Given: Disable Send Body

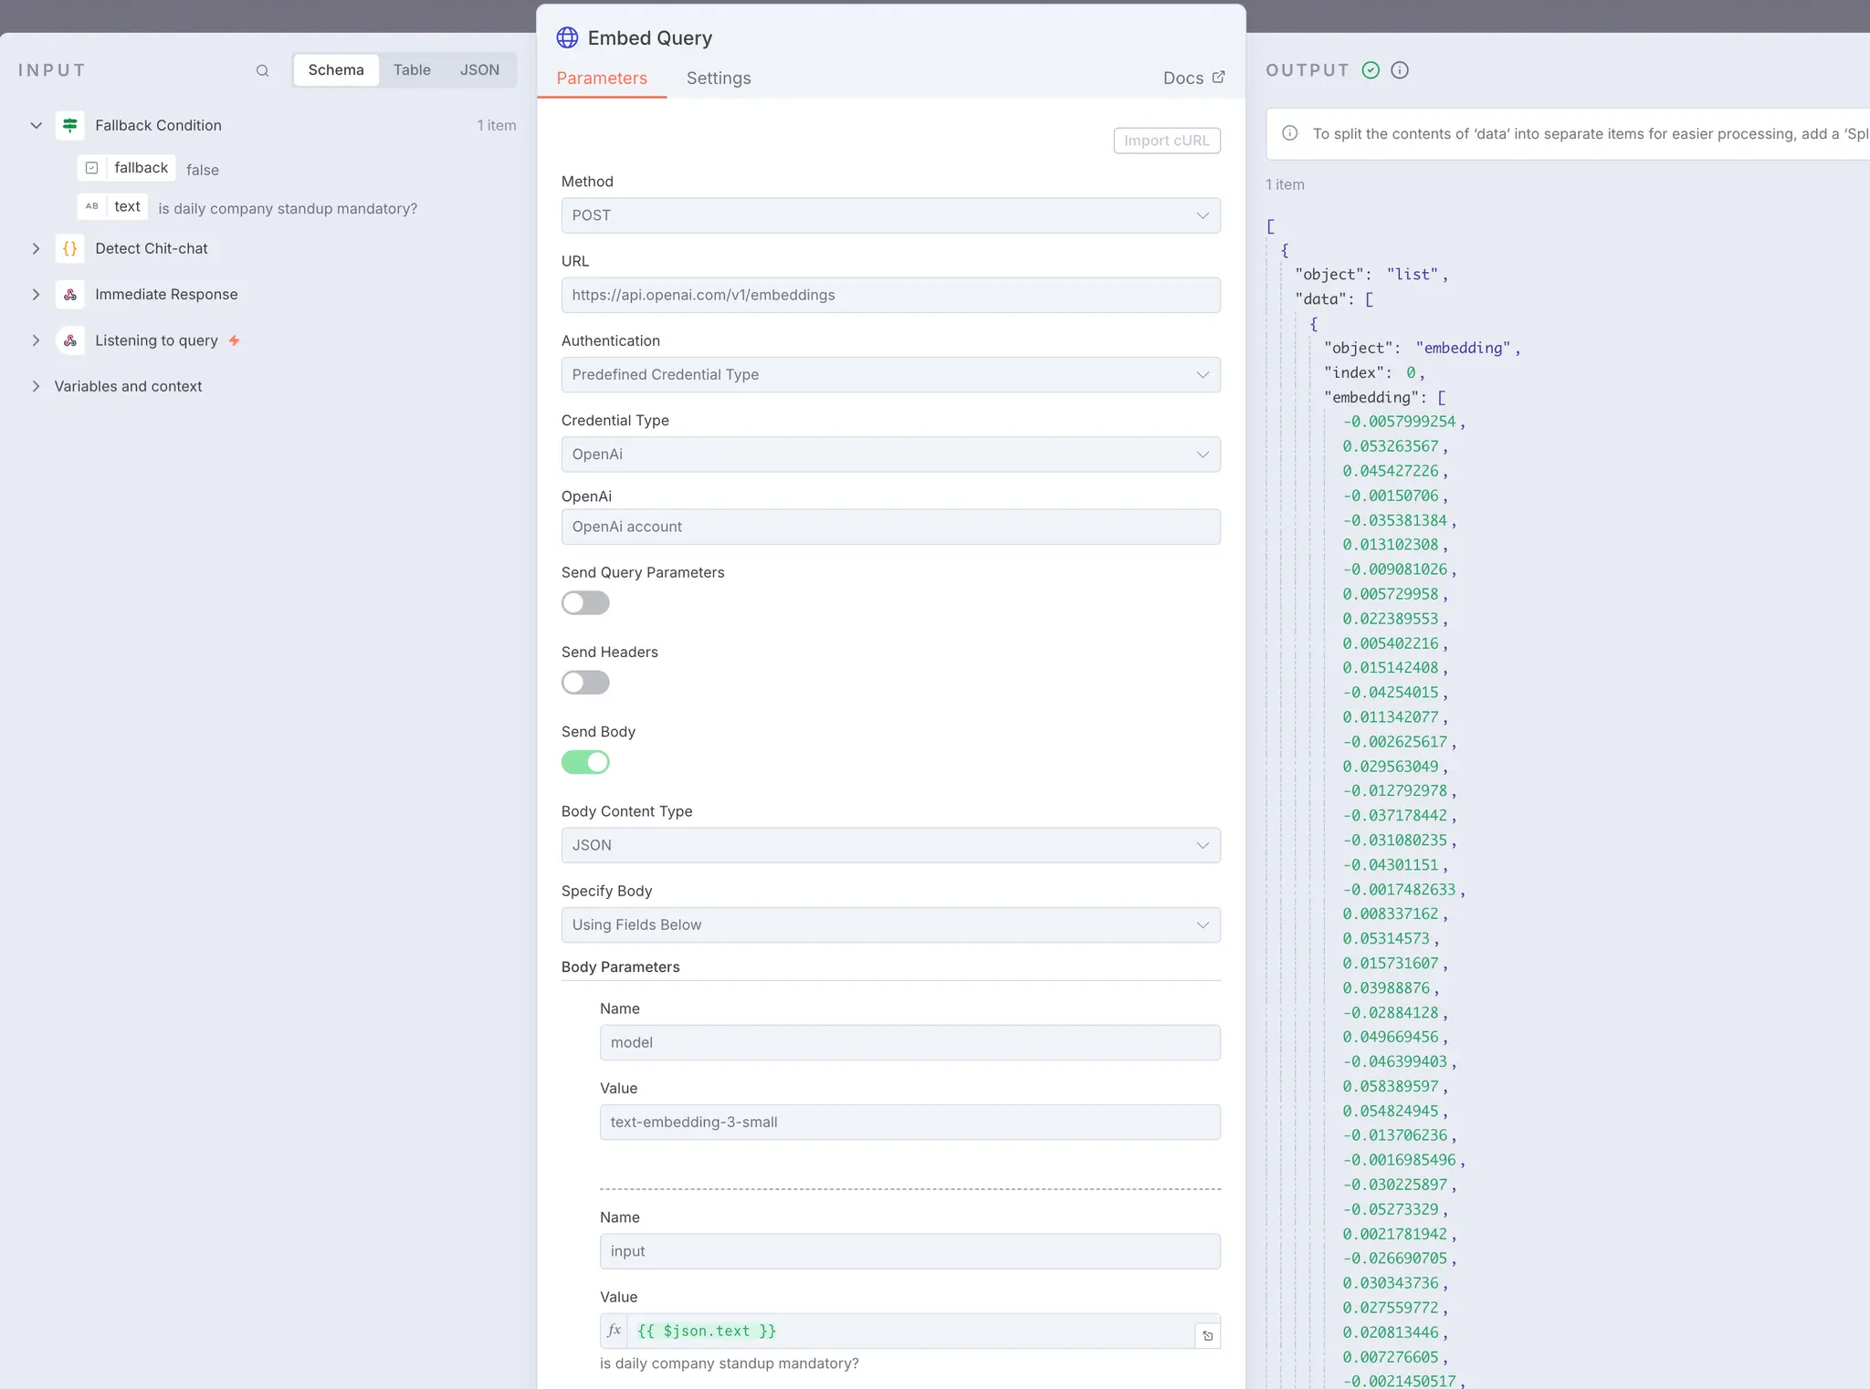Looking at the screenshot, I should click(x=585, y=762).
